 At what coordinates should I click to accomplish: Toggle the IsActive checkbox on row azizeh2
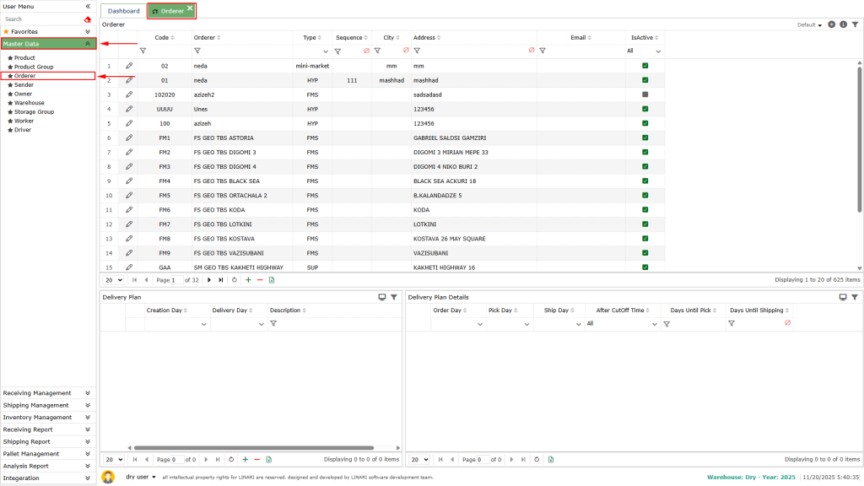(645, 94)
